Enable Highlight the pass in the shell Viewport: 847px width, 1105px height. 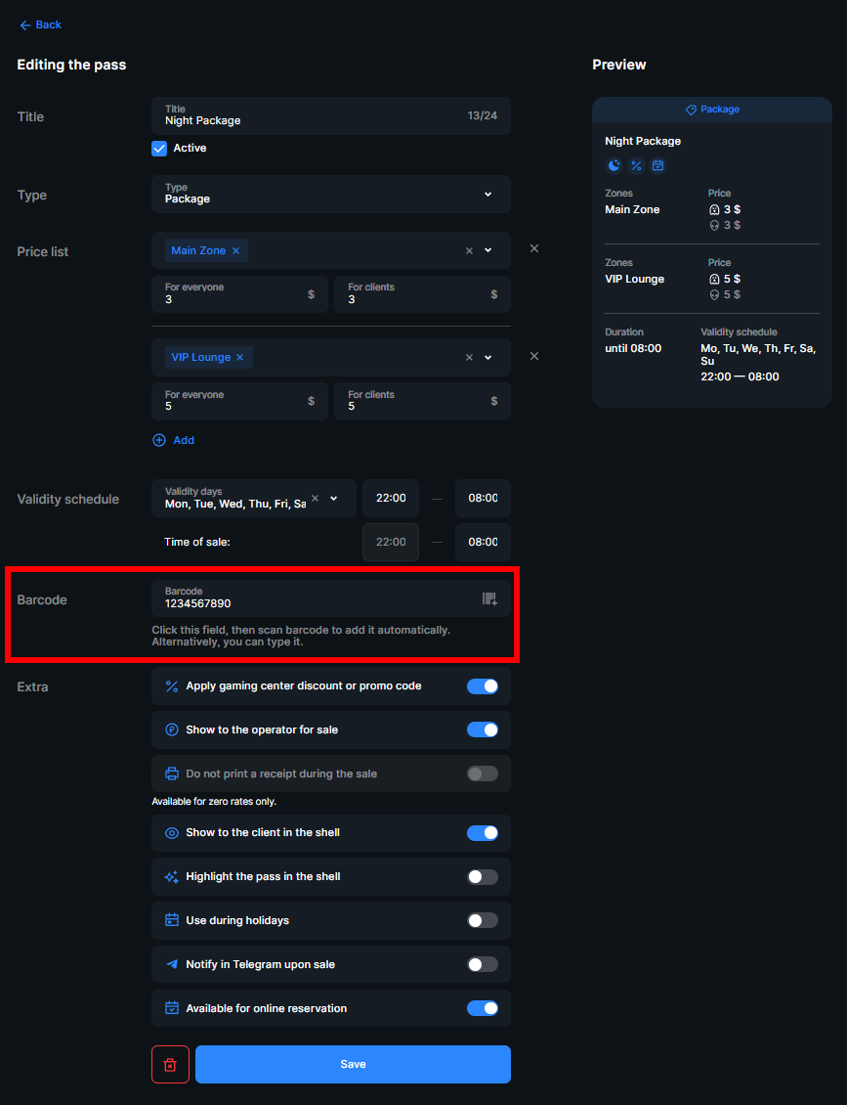pos(483,876)
